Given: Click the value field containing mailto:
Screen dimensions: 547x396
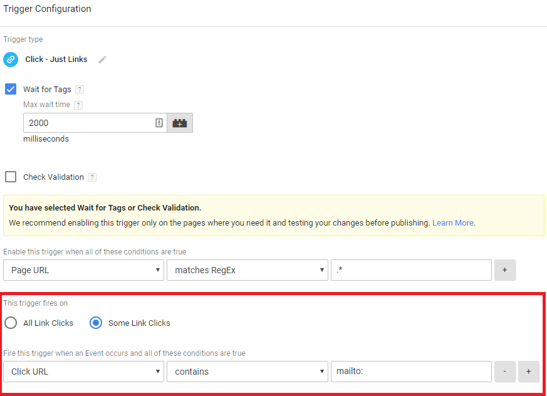Looking at the screenshot, I should (x=411, y=372).
